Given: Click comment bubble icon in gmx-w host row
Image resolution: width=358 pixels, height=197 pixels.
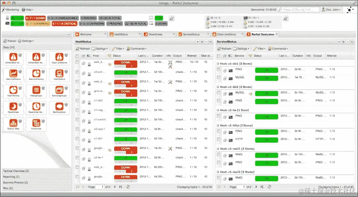Looking at the screenshot, I should [x=110, y=93].
